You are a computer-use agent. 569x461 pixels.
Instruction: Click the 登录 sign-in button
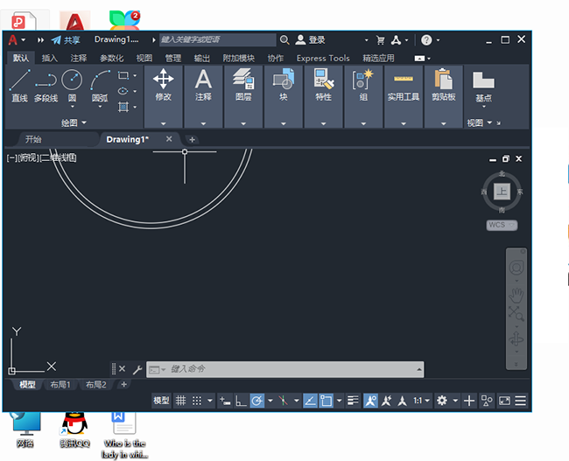310,40
